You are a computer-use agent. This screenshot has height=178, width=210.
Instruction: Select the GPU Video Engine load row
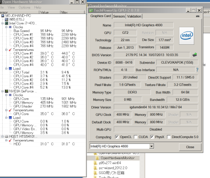pyautogui.click(x=42, y=129)
